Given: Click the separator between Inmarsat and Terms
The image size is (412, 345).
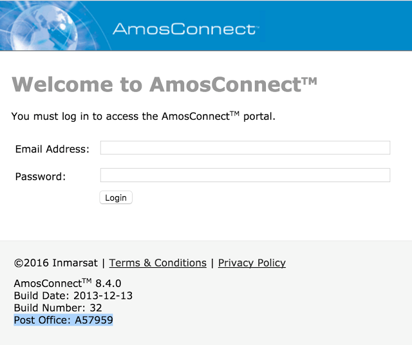Looking at the screenshot, I should (104, 263).
